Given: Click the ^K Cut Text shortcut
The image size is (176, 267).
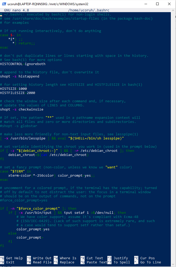Looking at the screenshot, I should [x=92, y=258].
